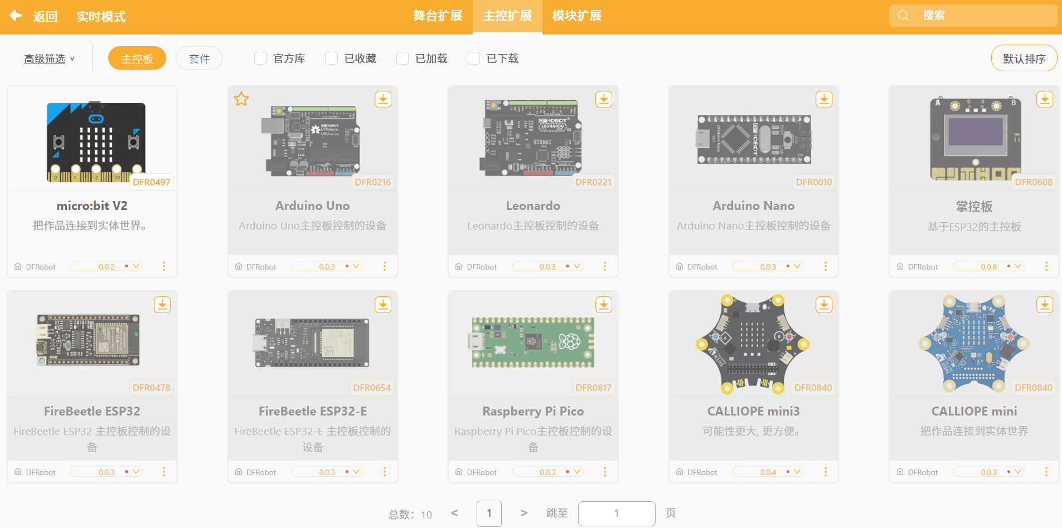
Task: Select the 掌控板 board image
Action: [x=975, y=139]
